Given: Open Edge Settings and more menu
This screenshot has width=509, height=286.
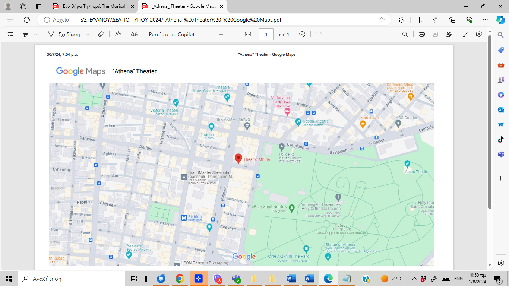Looking at the screenshot, I should pyautogui.click(x=485, y=20).
